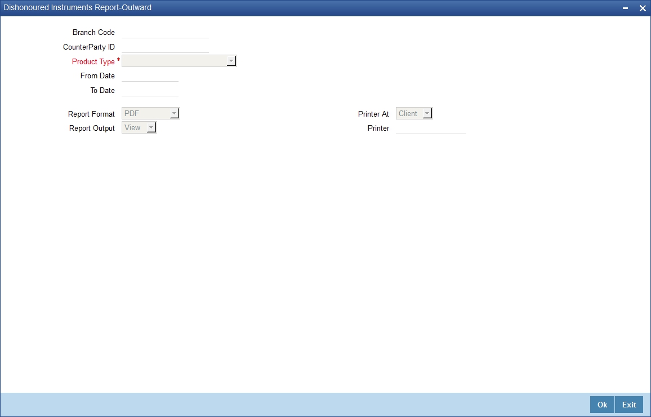Click the Product Type label
The image size is (651, 417).
[x=93, y=61]
